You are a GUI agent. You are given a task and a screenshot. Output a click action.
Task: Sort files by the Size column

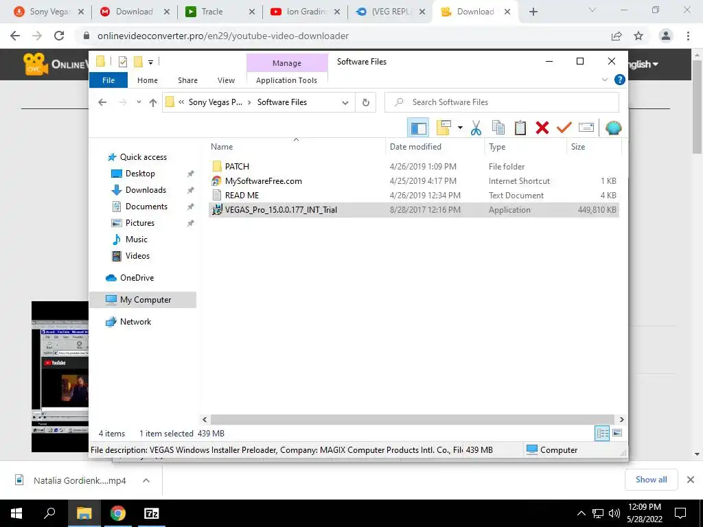click(x=594, y=147)
